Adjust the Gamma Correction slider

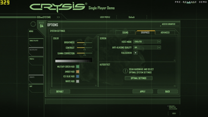(x=85, y=54)
